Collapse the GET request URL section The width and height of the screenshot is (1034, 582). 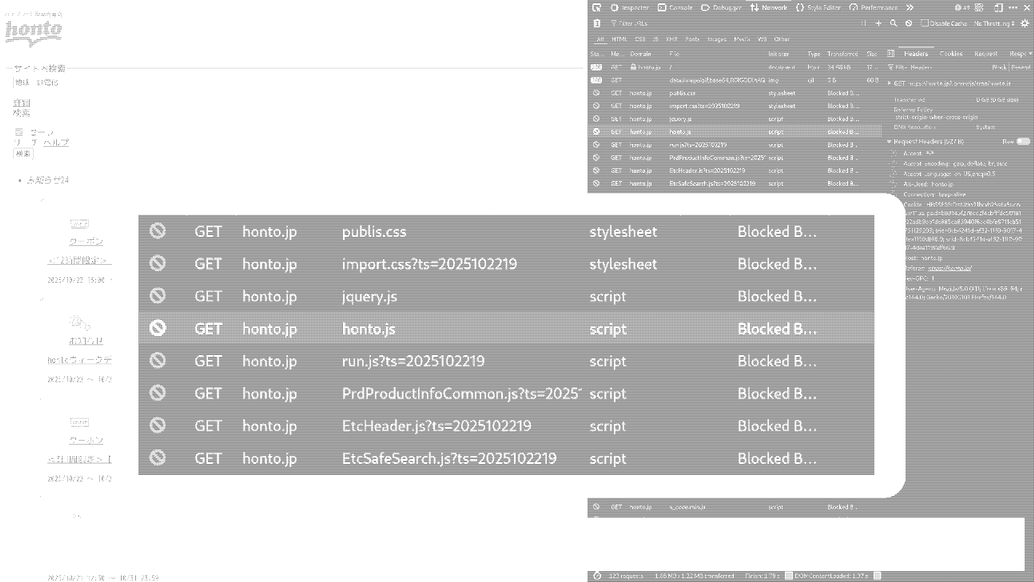pyautogui.click(x=889, y=84)
